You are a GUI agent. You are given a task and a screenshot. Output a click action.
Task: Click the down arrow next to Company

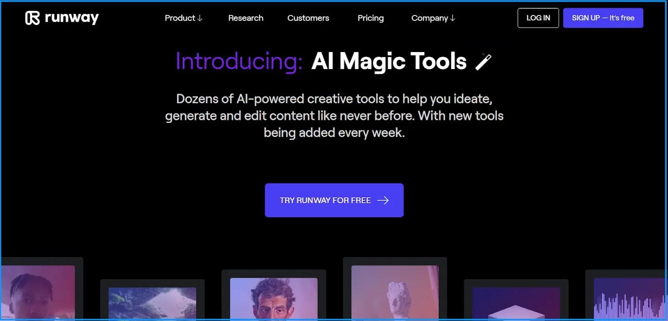453,18
